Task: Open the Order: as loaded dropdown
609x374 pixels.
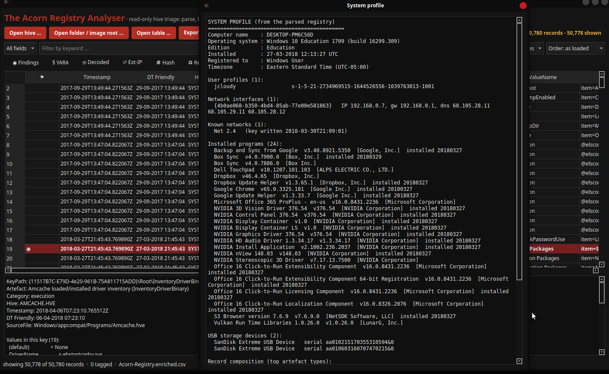Action: [x=576, y=49]
